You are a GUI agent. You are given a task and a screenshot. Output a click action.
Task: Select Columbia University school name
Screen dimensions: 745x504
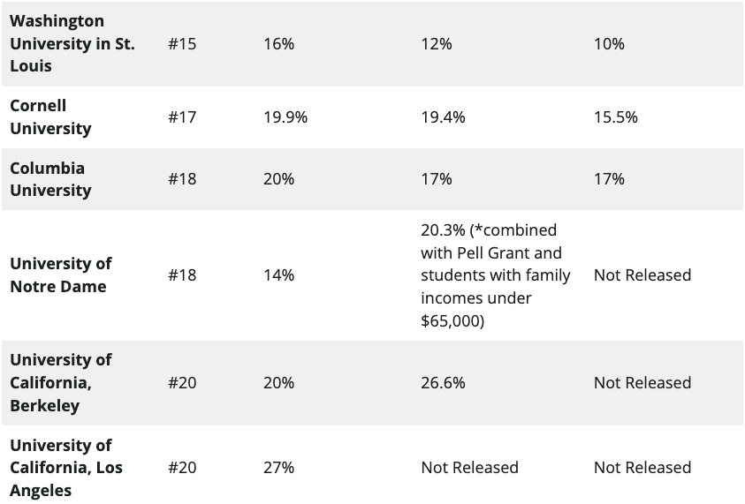(x=50, y=179)
